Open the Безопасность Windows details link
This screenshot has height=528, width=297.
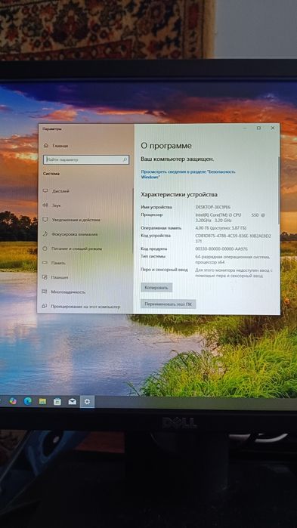188,174
